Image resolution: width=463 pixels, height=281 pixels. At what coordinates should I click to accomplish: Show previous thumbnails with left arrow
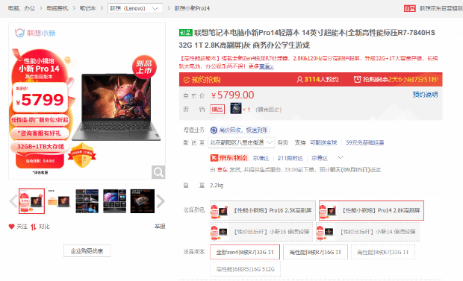(x=13, y=201)
